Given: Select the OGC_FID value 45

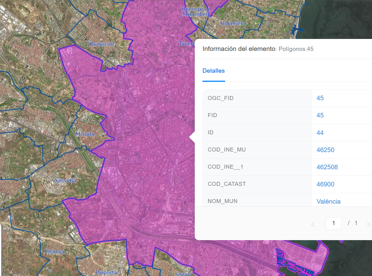Looking at the screenshot, I should 320,98.
